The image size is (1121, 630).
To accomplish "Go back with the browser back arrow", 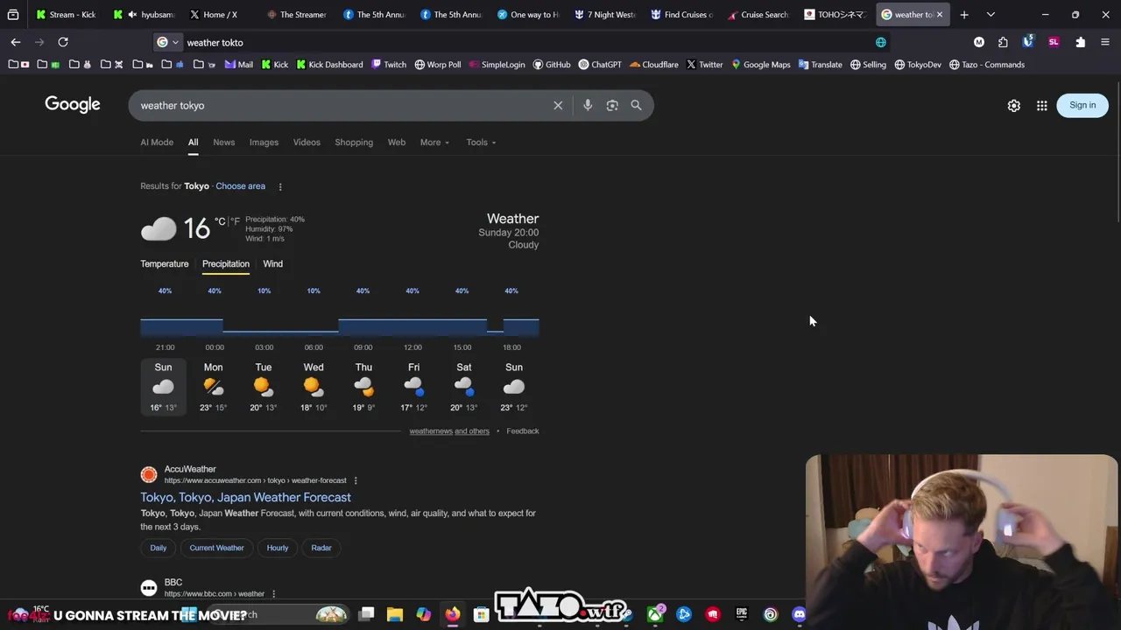I will 16,42.
